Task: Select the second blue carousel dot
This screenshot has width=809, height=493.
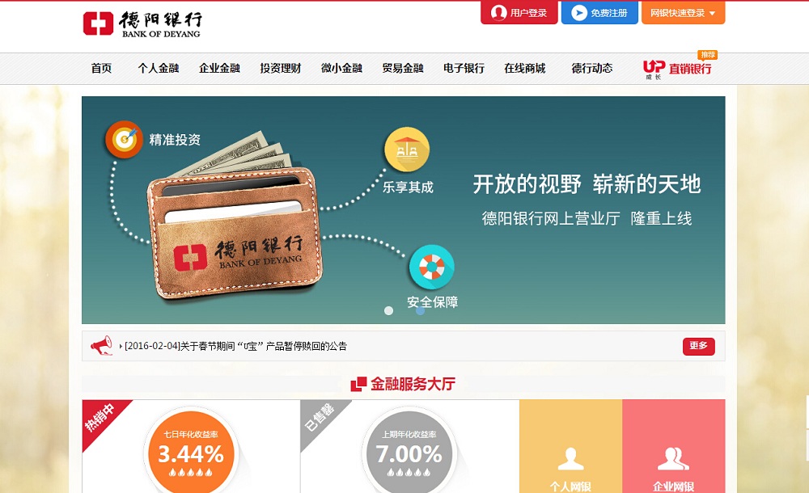Action: [421, 310]
